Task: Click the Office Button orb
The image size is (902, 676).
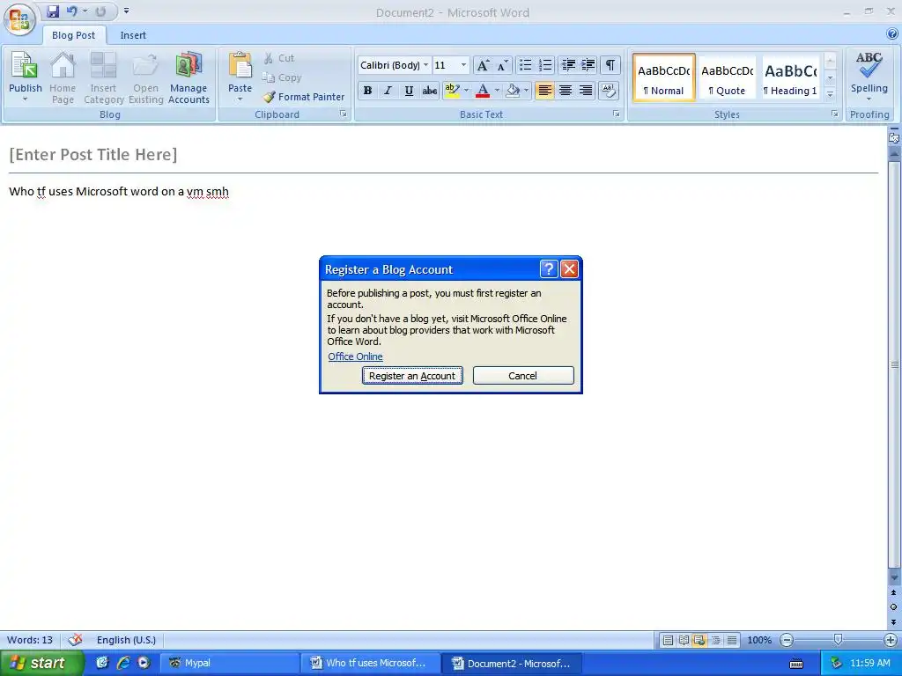Action: [19, 19]
